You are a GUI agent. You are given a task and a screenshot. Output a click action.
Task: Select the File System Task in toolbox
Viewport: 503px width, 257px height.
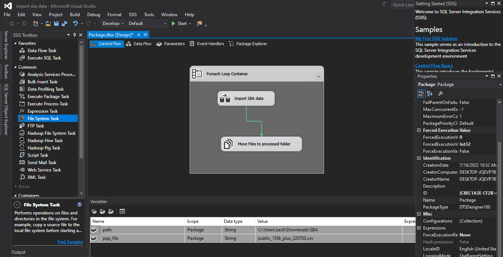tap(48, 119)
